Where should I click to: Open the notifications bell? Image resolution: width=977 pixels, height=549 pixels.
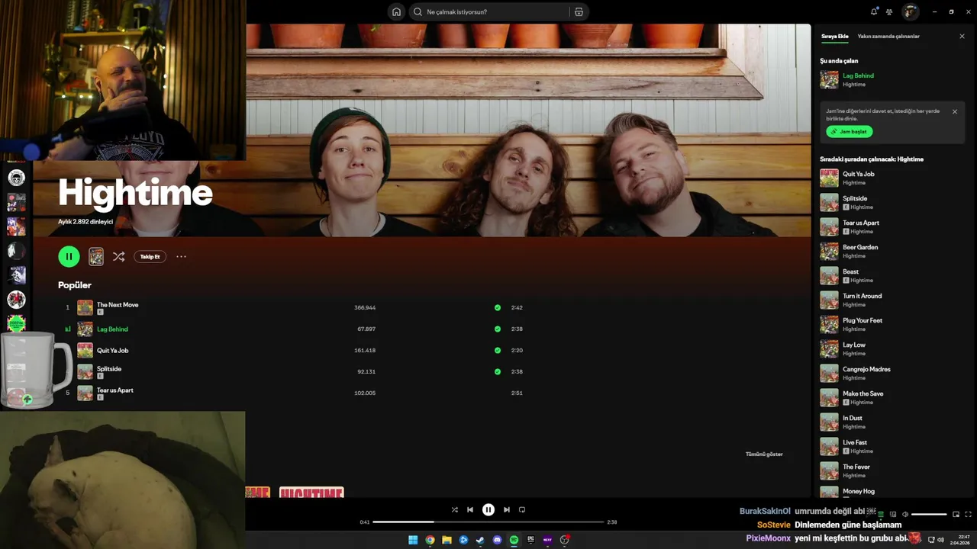click(874, 11)
